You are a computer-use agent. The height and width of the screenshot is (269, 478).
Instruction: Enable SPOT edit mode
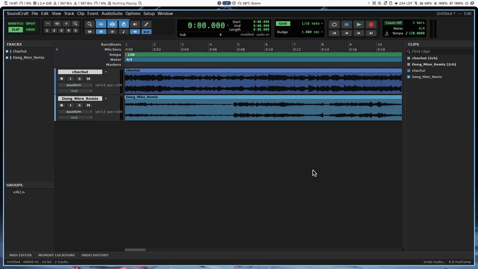point(30,24)
